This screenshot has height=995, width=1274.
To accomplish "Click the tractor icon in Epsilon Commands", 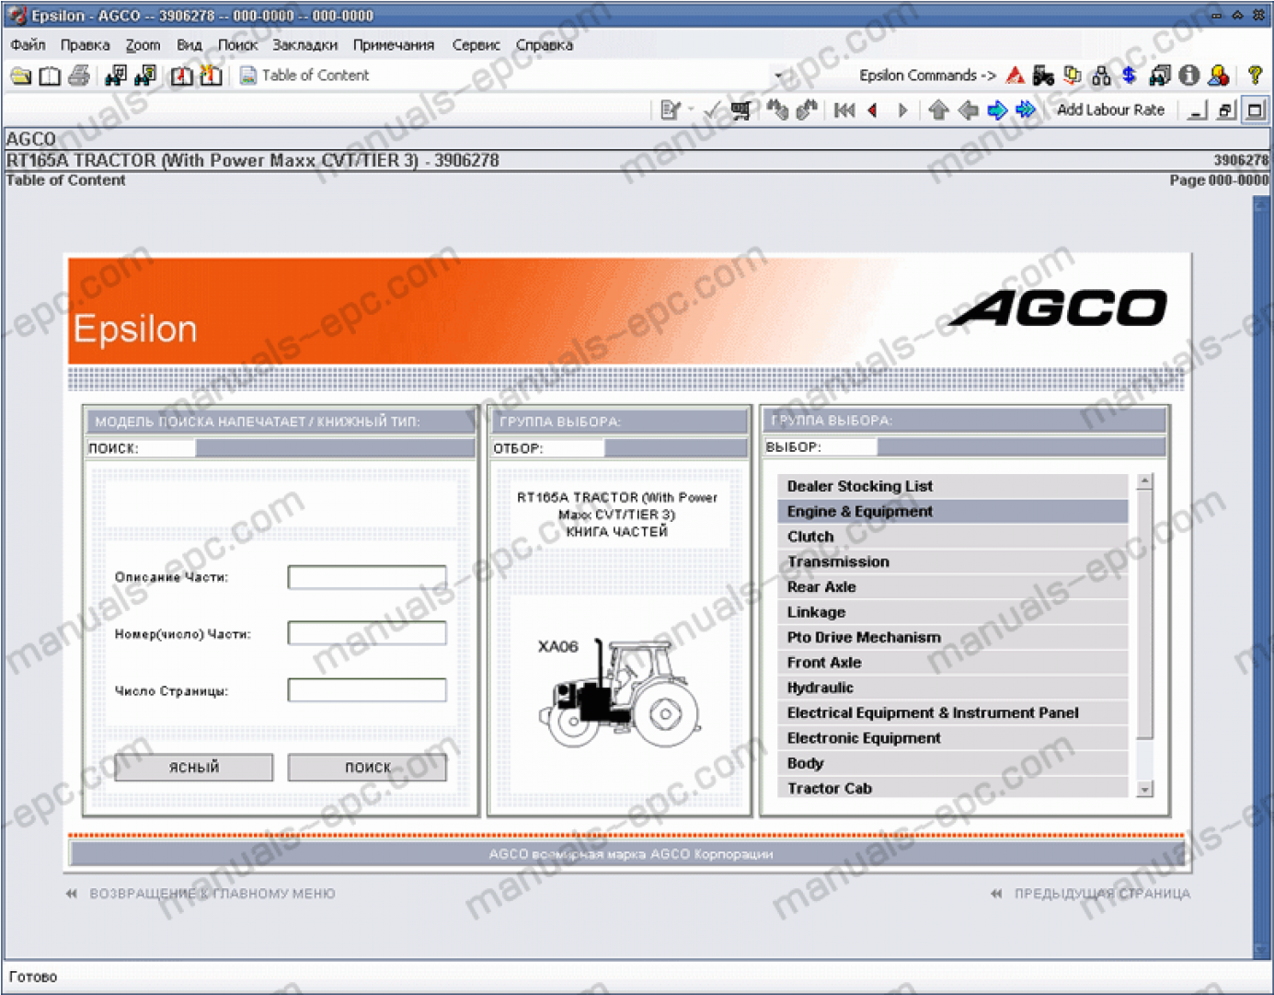I will [1044, 75].
